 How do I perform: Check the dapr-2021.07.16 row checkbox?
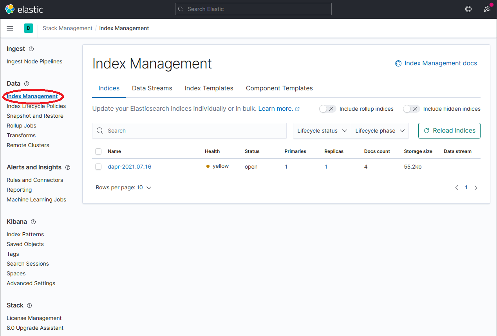pos(98,166)
